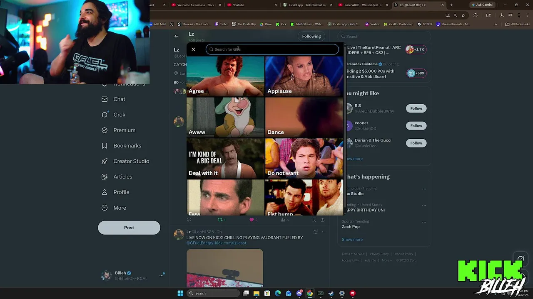Open Steam from the taskbar
The image size is (533, 299).
[331, 293]
